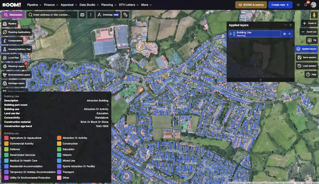The width and height of the screenshot is (319, 184).
Task: Select the Education color swatch in the legend
Action: (x=59, y=149)
